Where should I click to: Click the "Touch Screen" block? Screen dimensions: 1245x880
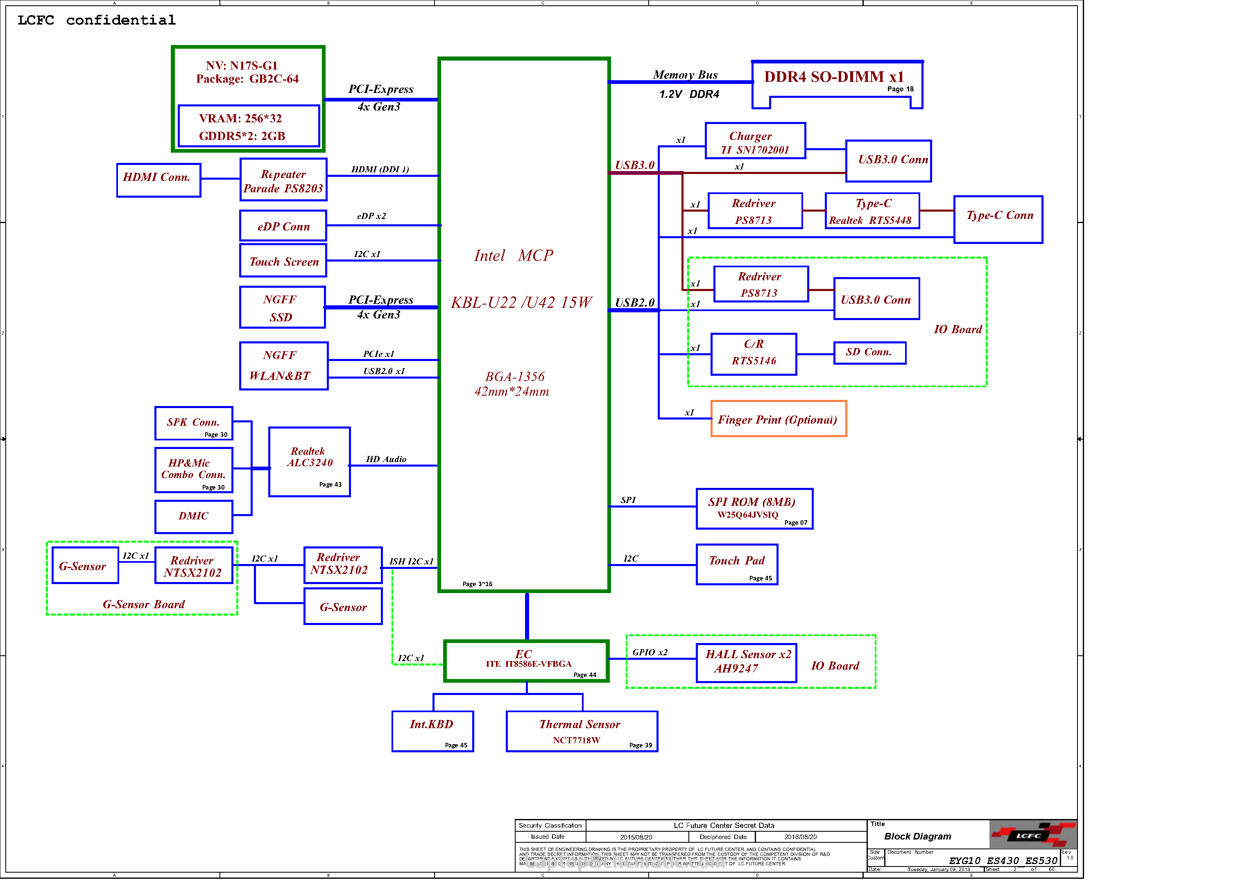click(x=283, y=261)
